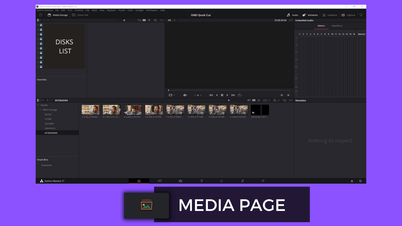Expand the first disk in disks list

tap(38, 25)
